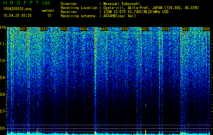This screenshot has height=135, width=213.
Task: Click time marker 0024
Action: [84, 29]
